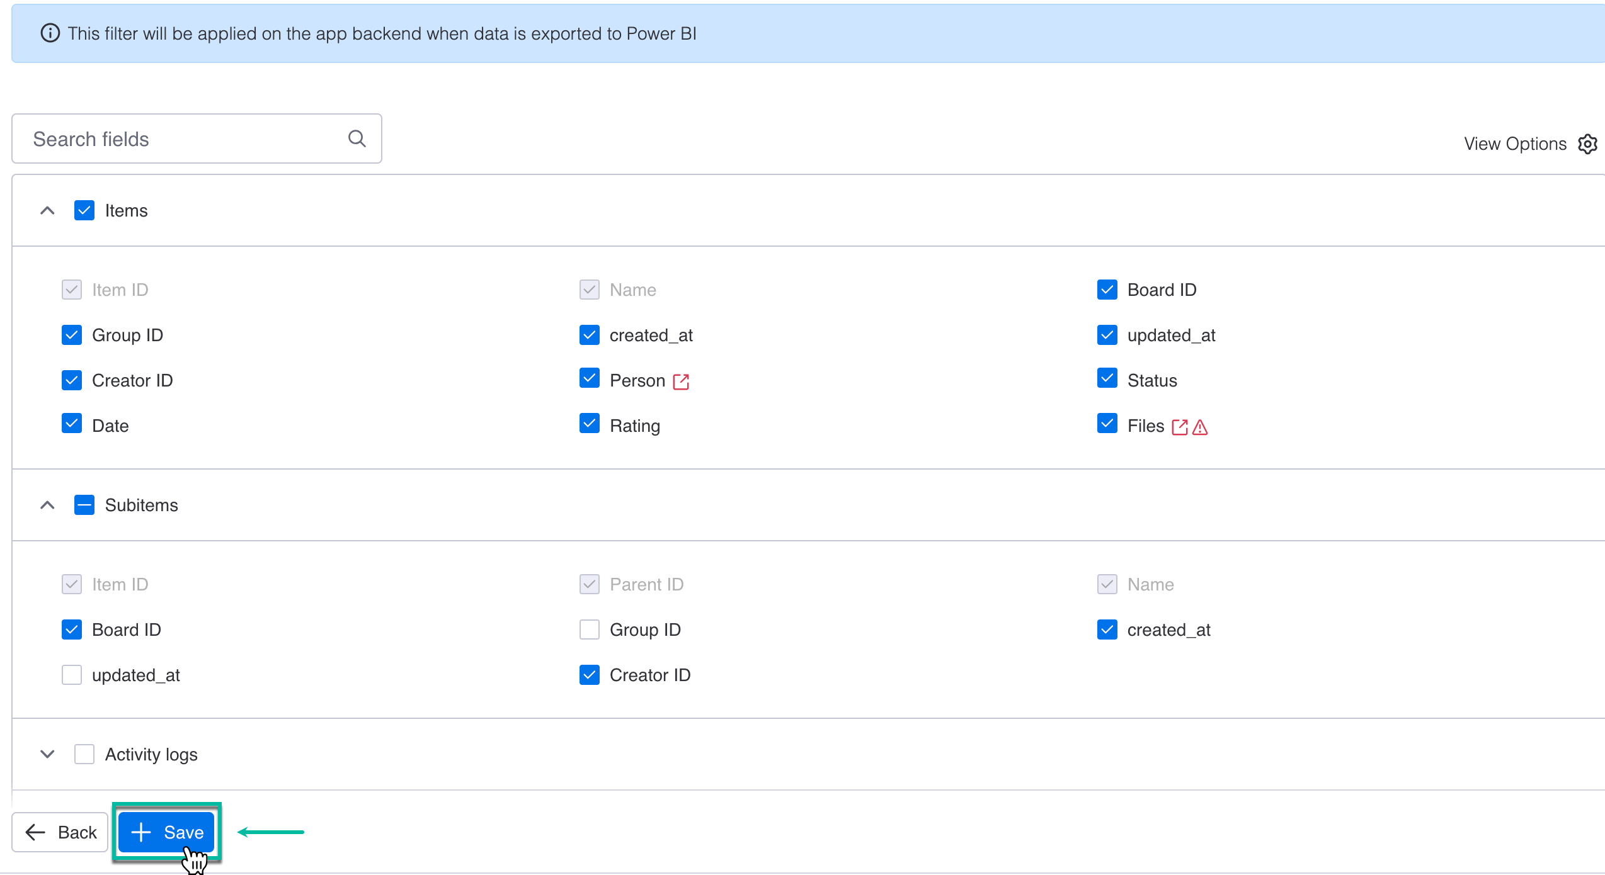Click the Back button
Viewport: 1605px width, 875px height.
pos(60,832)
